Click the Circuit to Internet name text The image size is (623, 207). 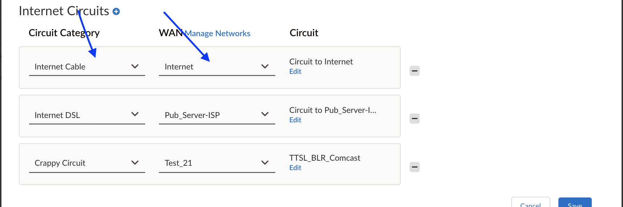tap(321, 62)
